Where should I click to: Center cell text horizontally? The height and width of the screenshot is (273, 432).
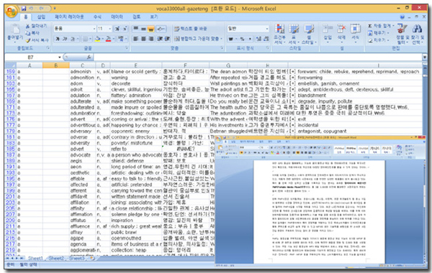pos(143,39)
